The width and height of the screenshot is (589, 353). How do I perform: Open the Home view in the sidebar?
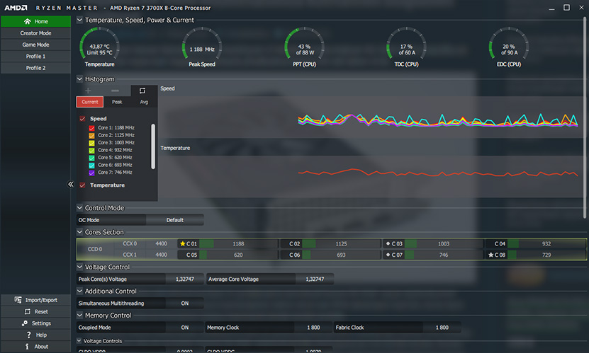(x=35, y=21)
